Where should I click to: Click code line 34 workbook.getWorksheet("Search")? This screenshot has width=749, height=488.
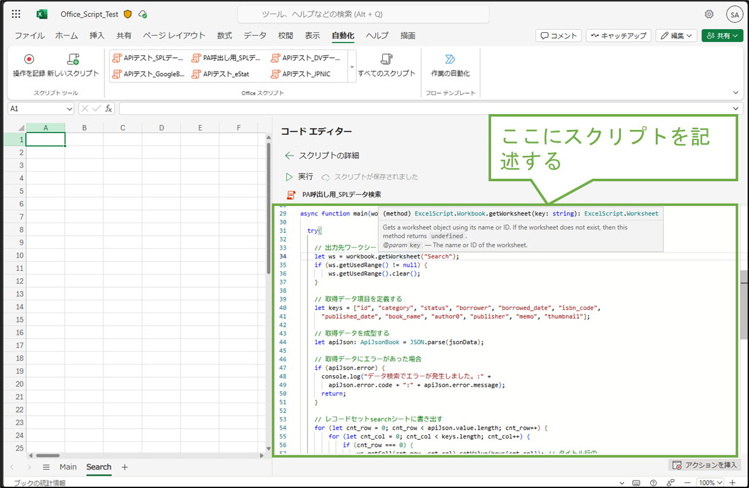387,256
